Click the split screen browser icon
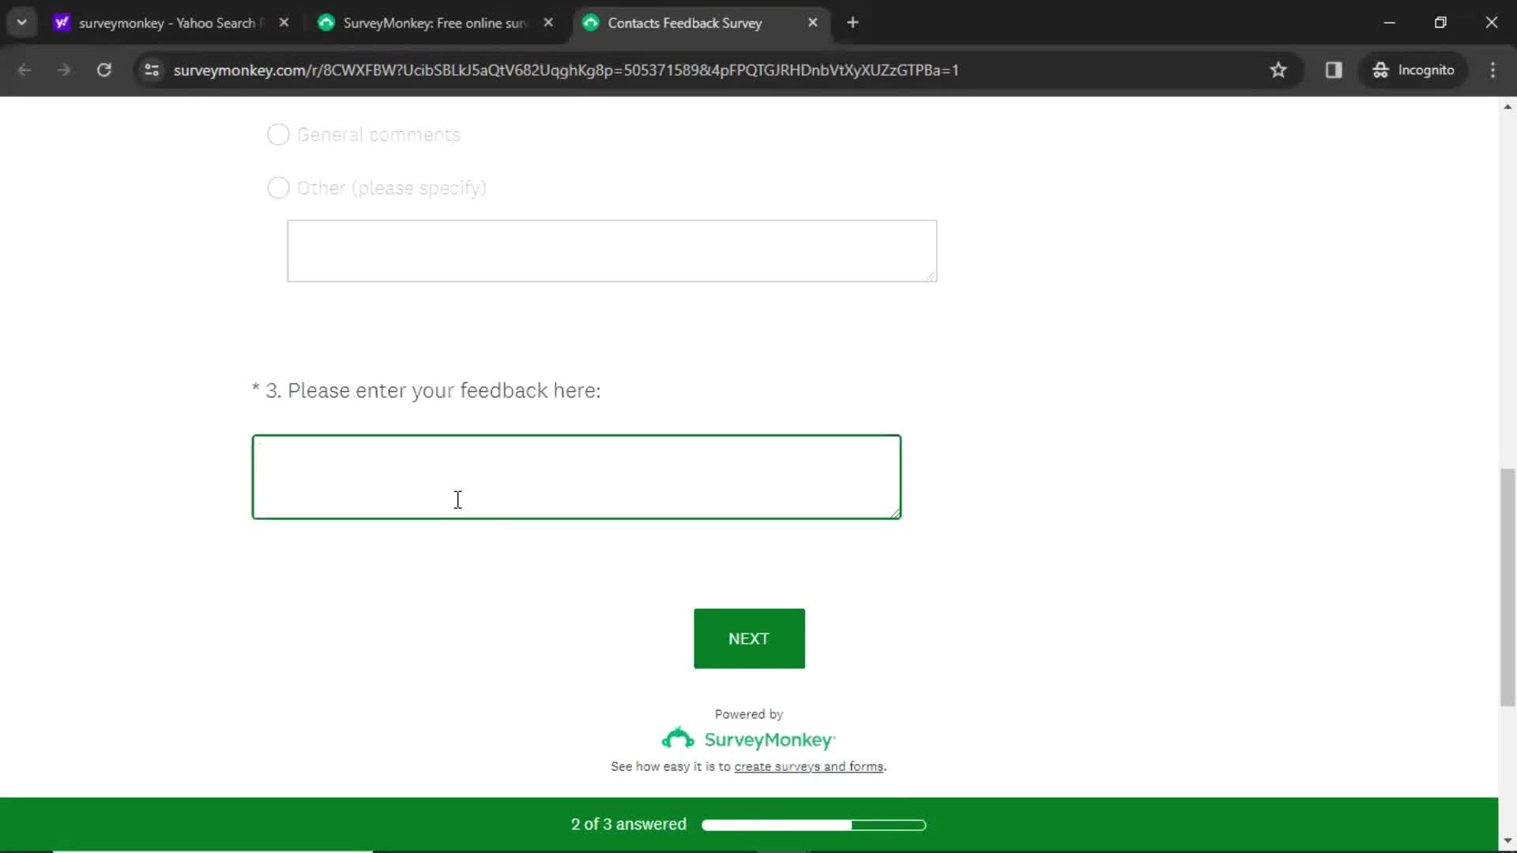The height and width of the screenshot is (853, 1517). 1334,70
